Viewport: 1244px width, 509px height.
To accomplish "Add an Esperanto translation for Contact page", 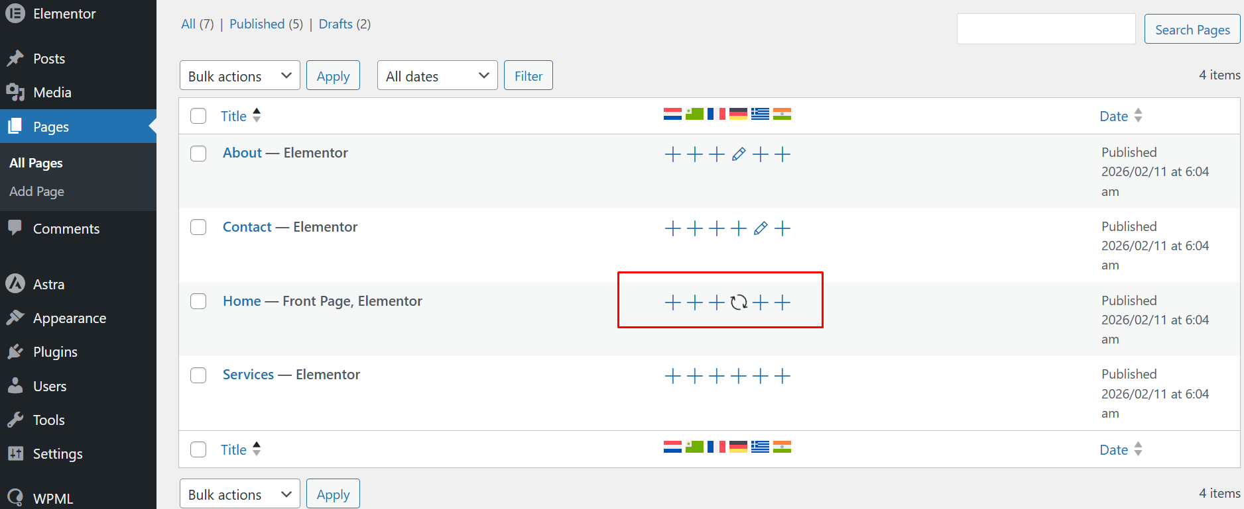I will pyautogui.click(x=694, y=228).
